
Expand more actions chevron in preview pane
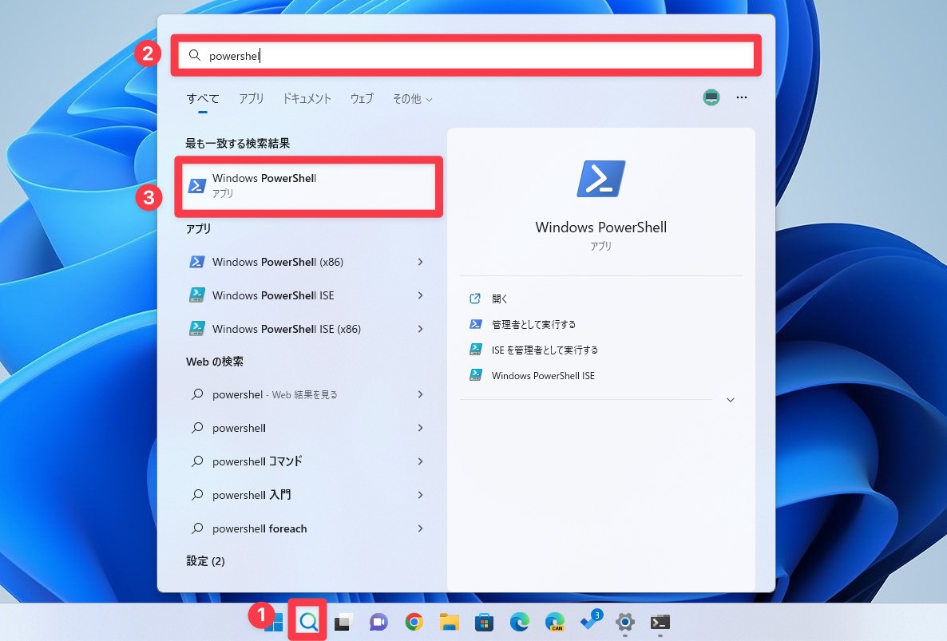(x=730, y=400)
